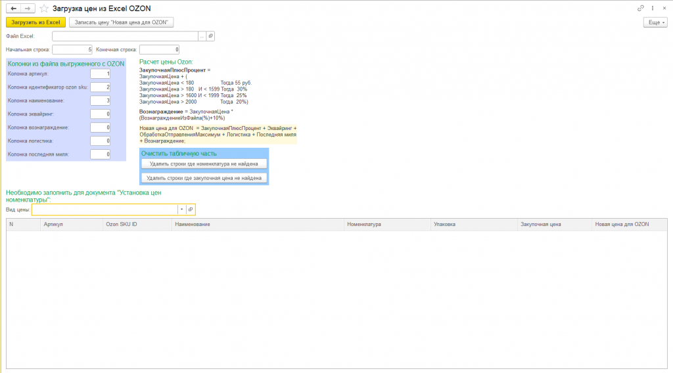
Task: Go back with the left arrow
Action: click(x=13, y=9)
